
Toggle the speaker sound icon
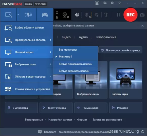[77, 15]
